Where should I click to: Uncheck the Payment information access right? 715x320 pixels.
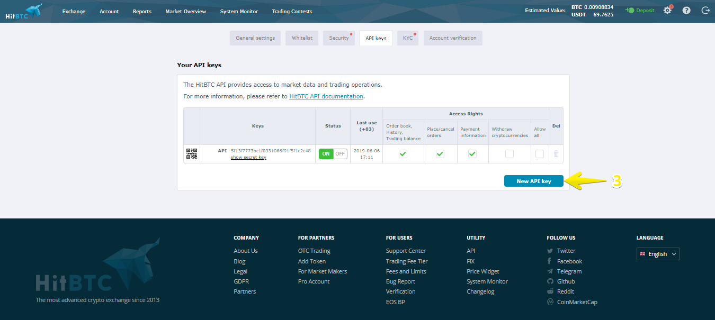(472, 154)
